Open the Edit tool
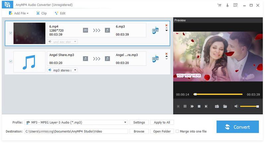265x143 pixels. pyautogui.click(x=60, y=13)
